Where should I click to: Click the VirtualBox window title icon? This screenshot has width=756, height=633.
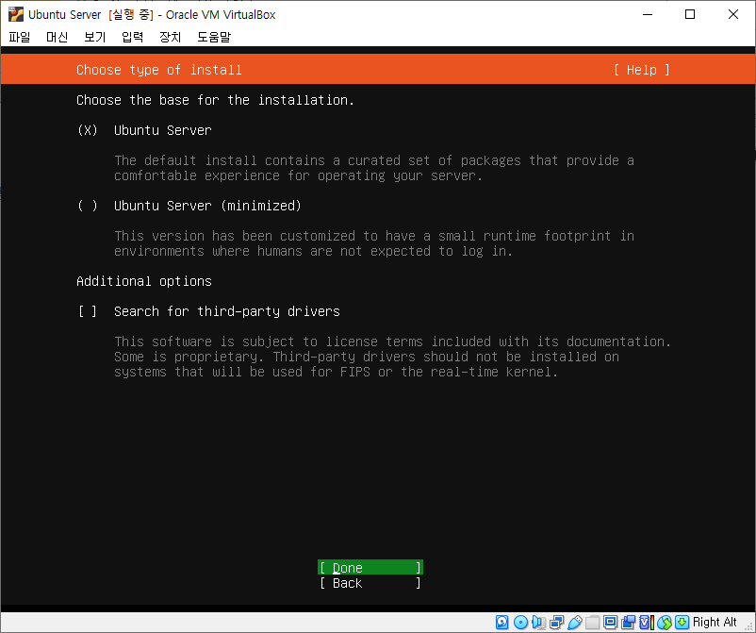15,14
